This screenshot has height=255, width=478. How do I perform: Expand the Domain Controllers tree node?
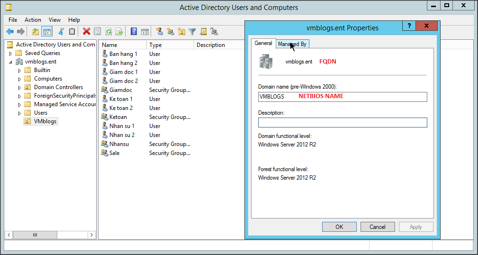(19, 87)
